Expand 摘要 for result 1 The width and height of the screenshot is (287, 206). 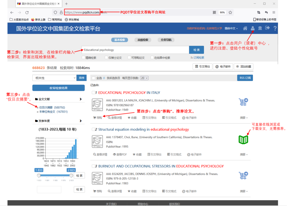pos(244,118)
